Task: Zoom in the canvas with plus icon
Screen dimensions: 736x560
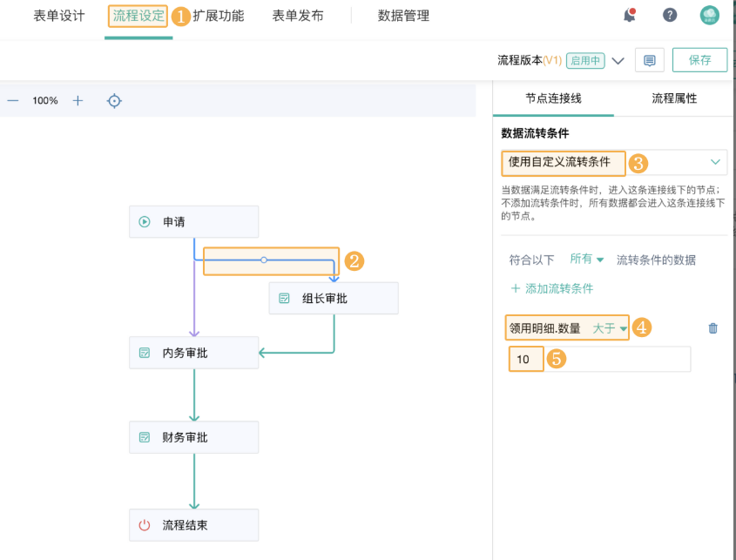Action: tap(78, 100)
